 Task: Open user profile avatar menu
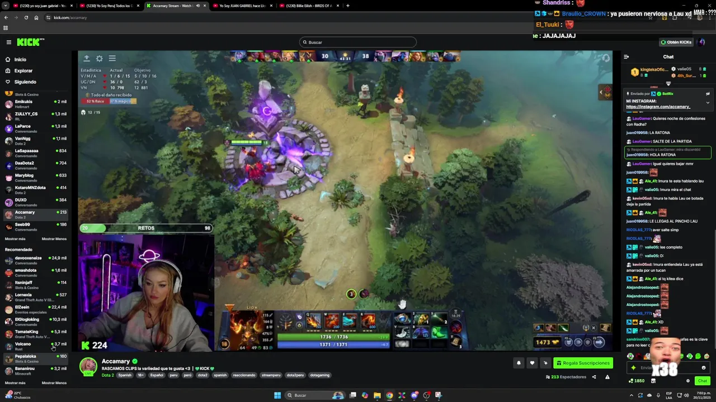[x=702, y=42]
